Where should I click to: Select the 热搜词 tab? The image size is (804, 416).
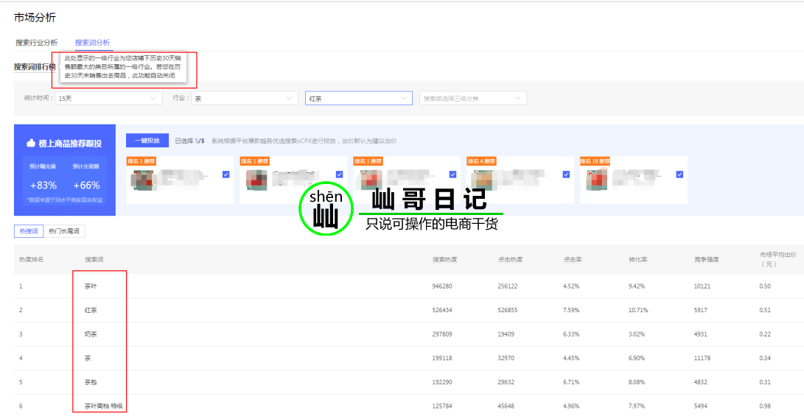29,231
